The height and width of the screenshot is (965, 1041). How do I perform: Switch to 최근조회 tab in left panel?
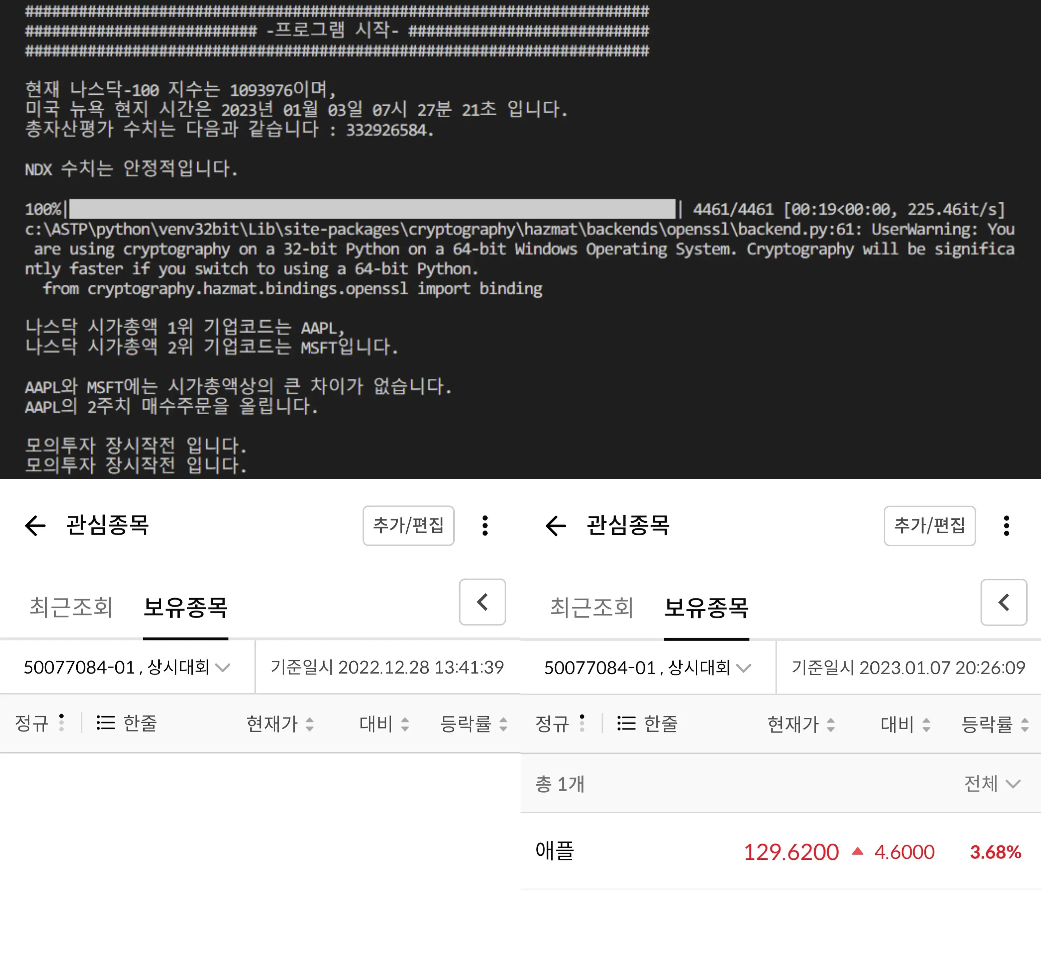(71, 607)
